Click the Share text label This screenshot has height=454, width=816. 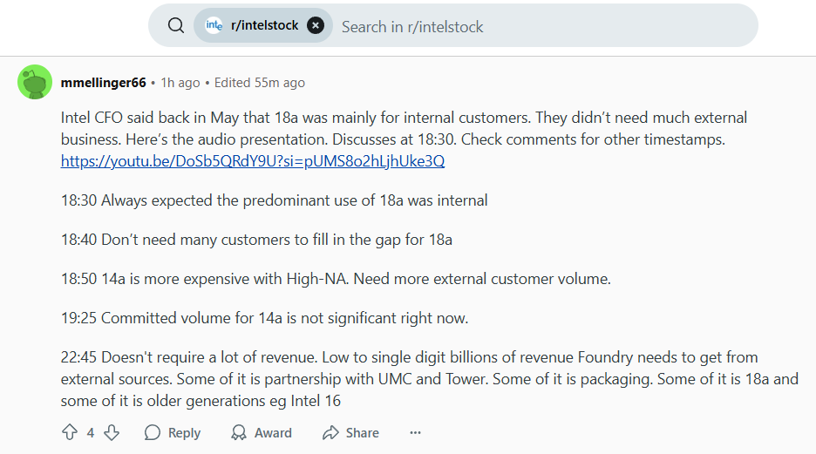(x=362, y=433)
